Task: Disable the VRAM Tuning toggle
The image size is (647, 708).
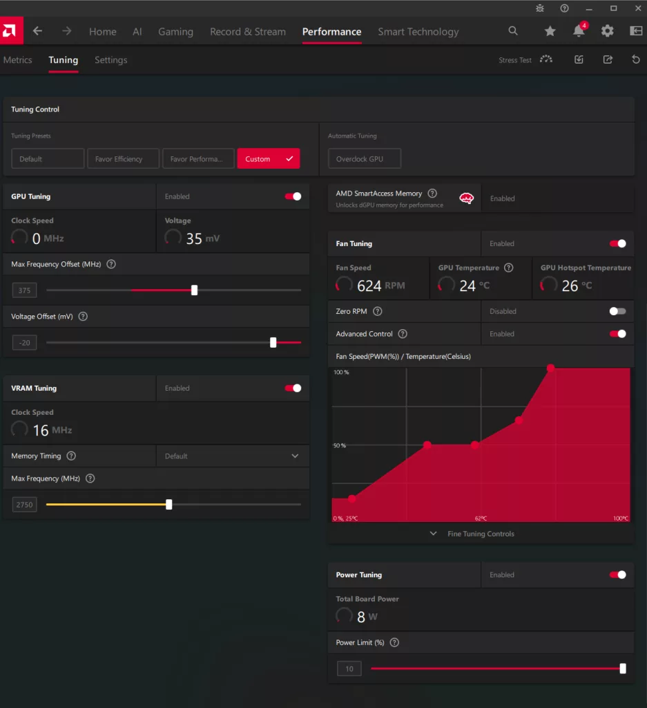Action: click(x=293, y=389)
